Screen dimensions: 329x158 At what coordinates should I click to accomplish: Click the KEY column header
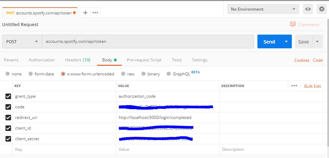(18, 86)
